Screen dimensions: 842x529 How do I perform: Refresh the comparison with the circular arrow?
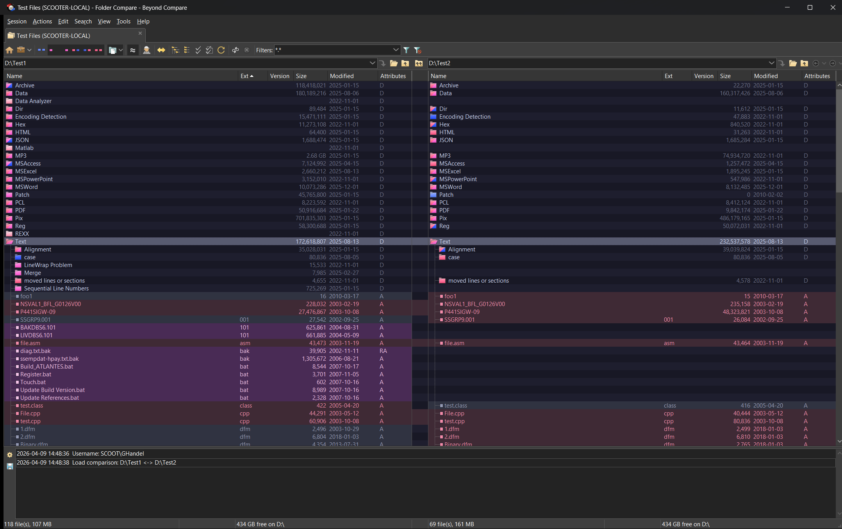click(x=221, y=50)
